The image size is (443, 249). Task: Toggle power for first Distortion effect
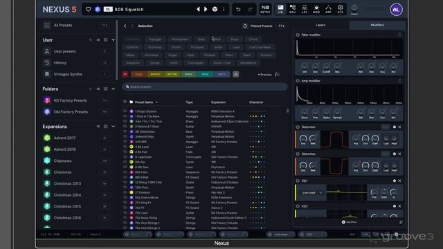[298, 127]
